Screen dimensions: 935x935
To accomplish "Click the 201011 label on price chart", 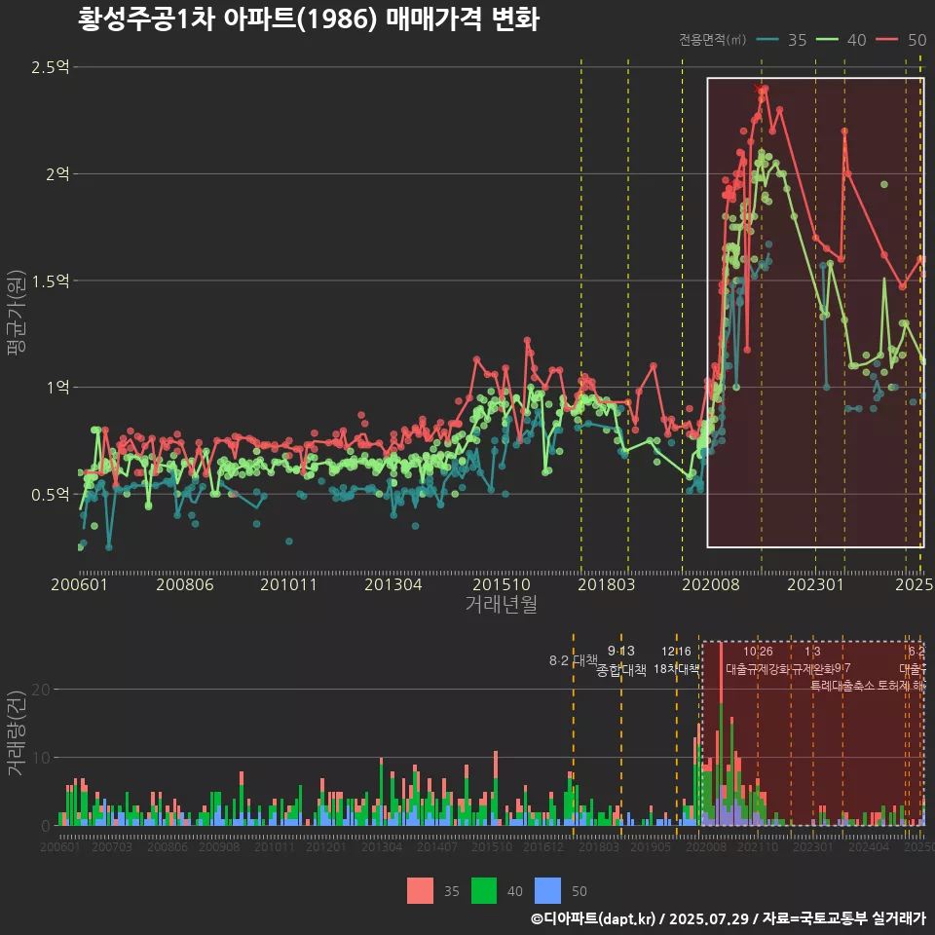I will [x=288, y=584].
